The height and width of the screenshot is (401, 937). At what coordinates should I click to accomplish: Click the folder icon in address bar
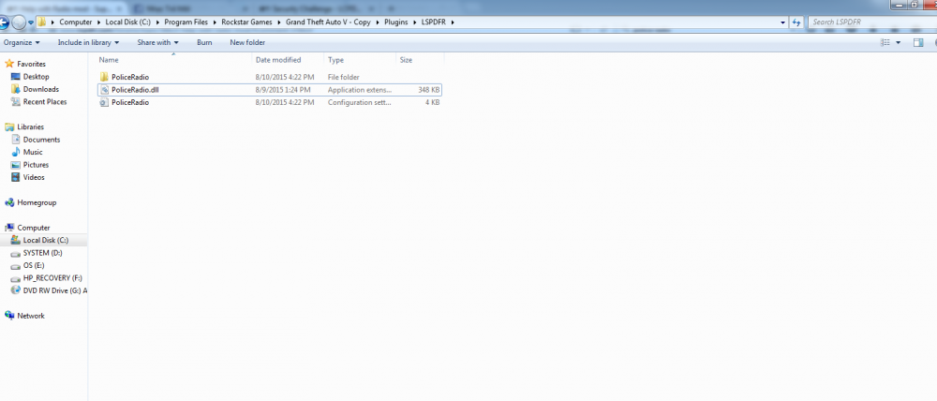click(42, 22)
